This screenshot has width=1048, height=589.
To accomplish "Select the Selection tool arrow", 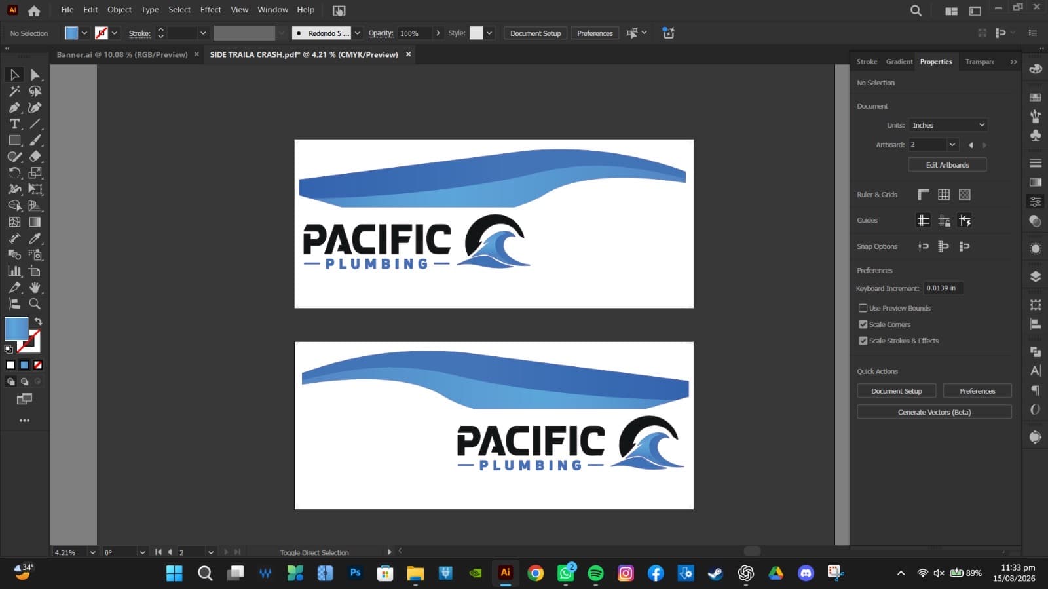I will click(x=14, y=75).
